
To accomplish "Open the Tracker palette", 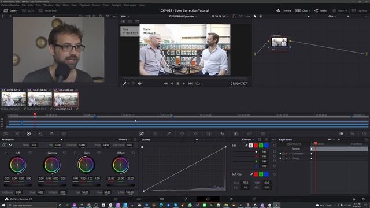I will click(195, 133).
